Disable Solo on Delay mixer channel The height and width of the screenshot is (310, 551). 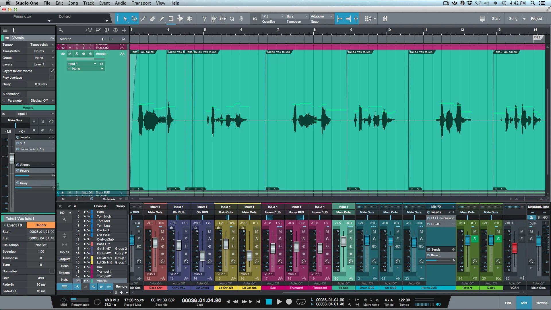[498, 239]
